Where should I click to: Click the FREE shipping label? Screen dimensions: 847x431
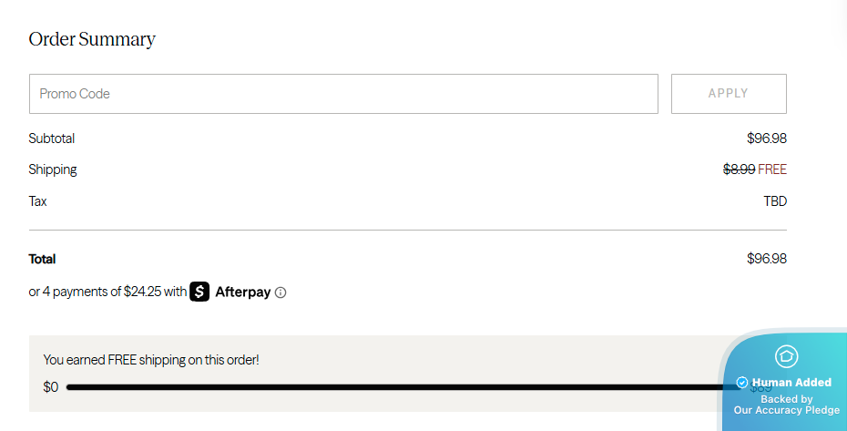(x=772, y=169)
